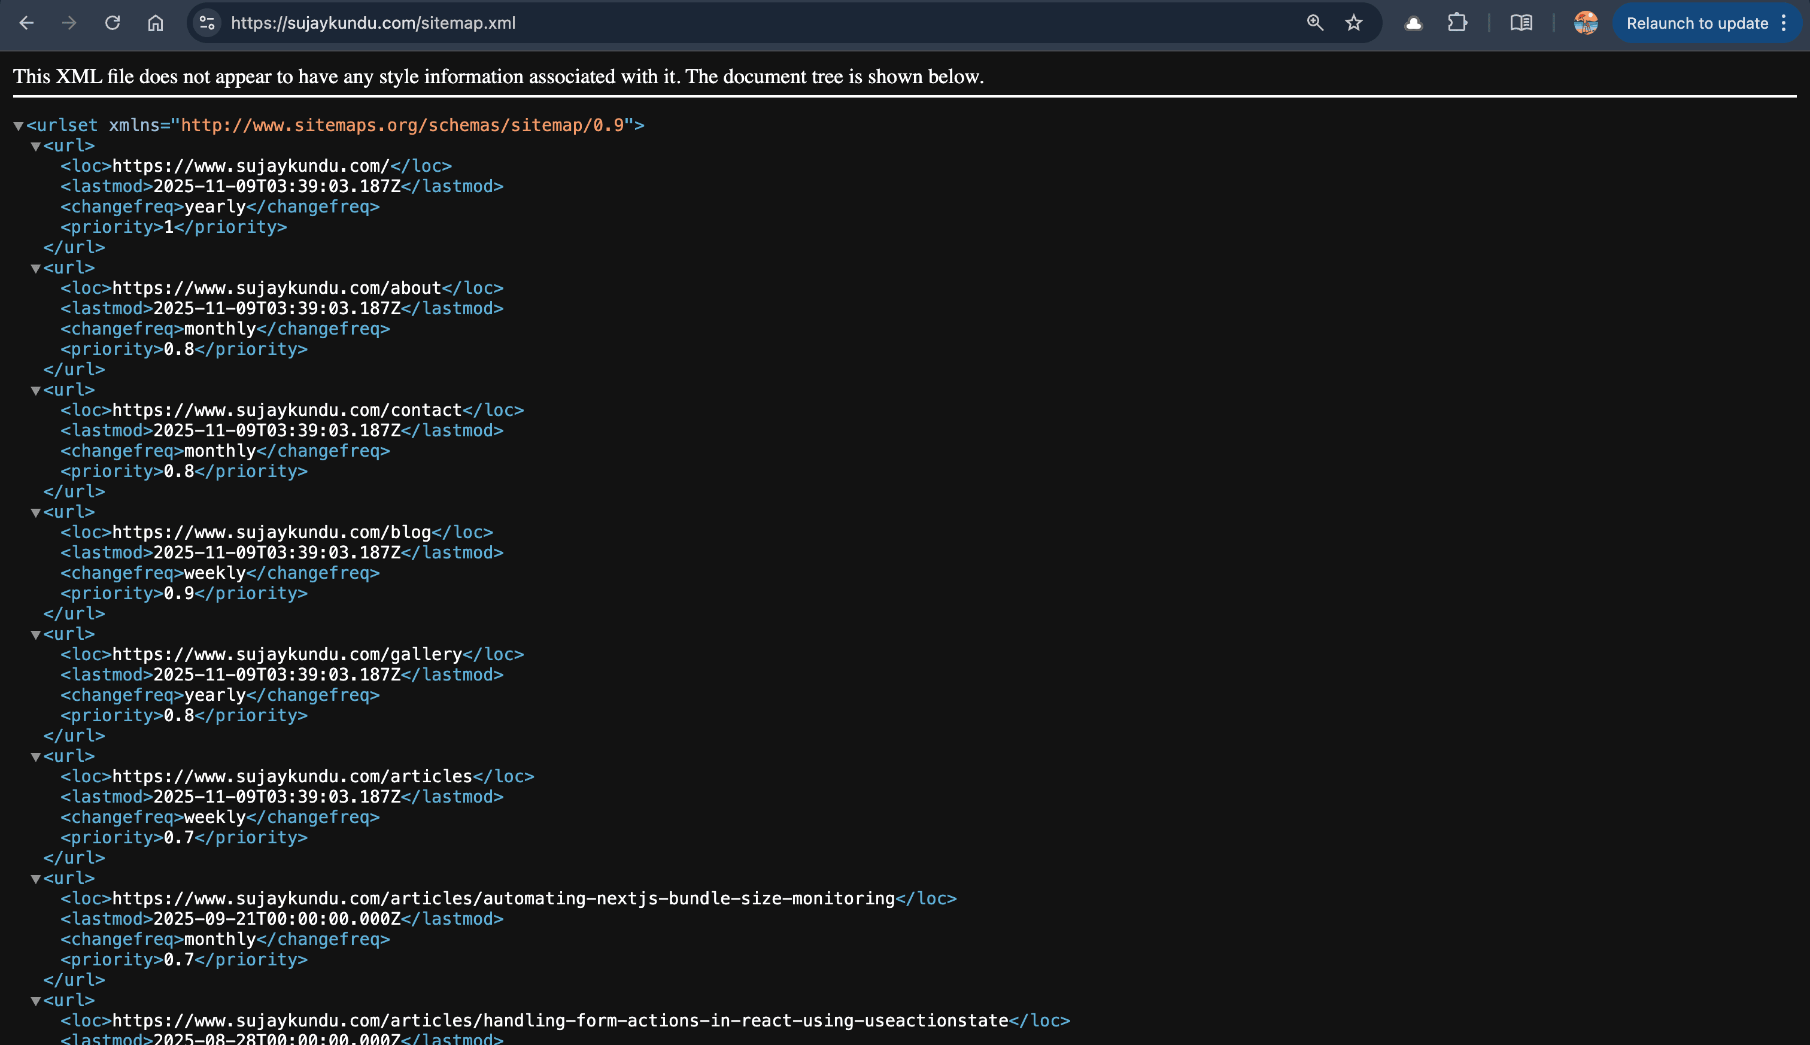The image size is (1810, 1045).
Task: Collapse the root urlset node
Action: (x=18, y=126)
